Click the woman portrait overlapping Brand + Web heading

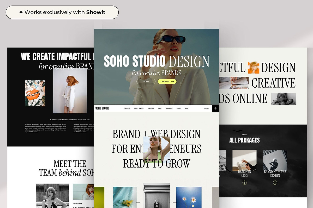[x=156, y=150]
